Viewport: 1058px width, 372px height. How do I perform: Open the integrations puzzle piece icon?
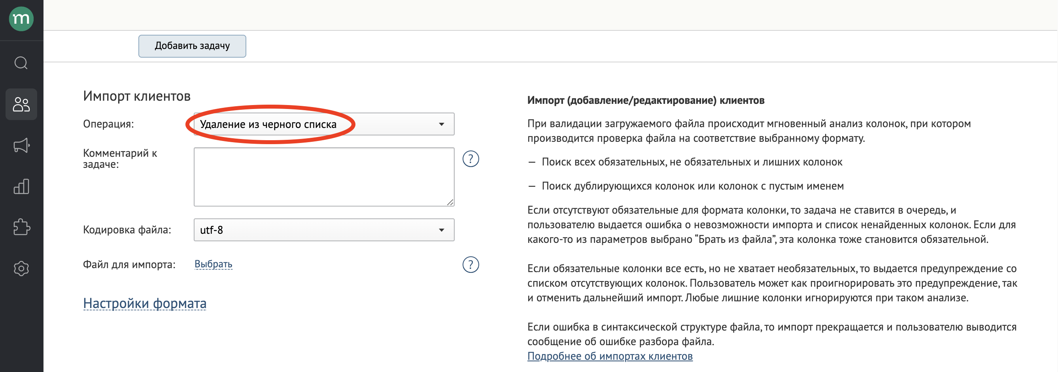point(21,227)
